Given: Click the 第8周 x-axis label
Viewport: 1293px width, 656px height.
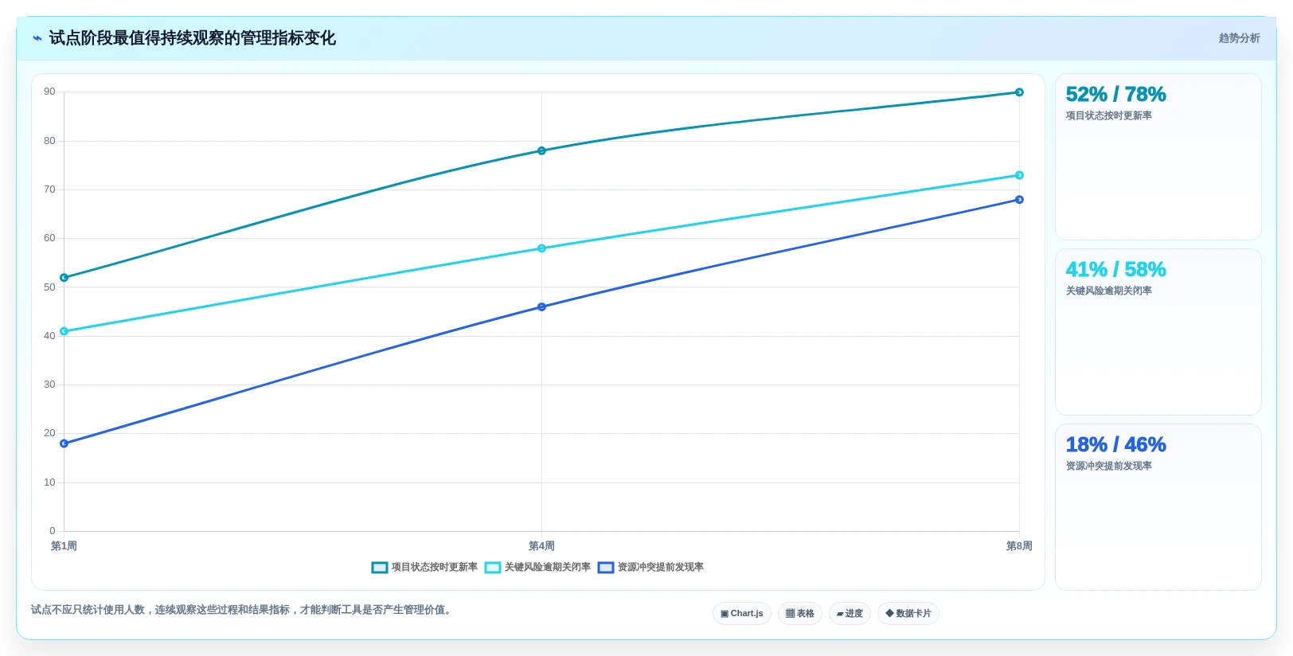Looking at the screenshot, I should (x=1019, y=546).
